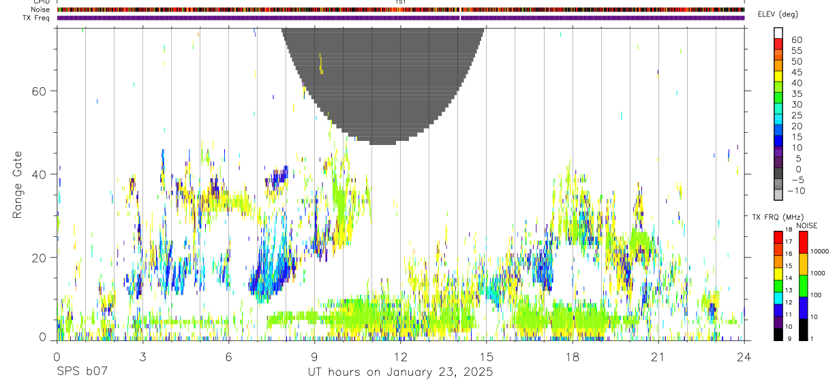Click the NOISE label '10000'
The width and height of the screenshot is (837, 386).
819,252
